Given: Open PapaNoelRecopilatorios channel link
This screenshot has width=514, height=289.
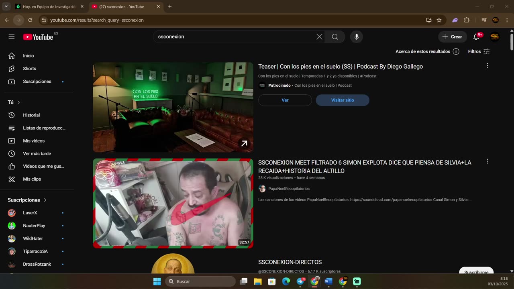Looking at the screenshot, I should click(x=289, y=189).
